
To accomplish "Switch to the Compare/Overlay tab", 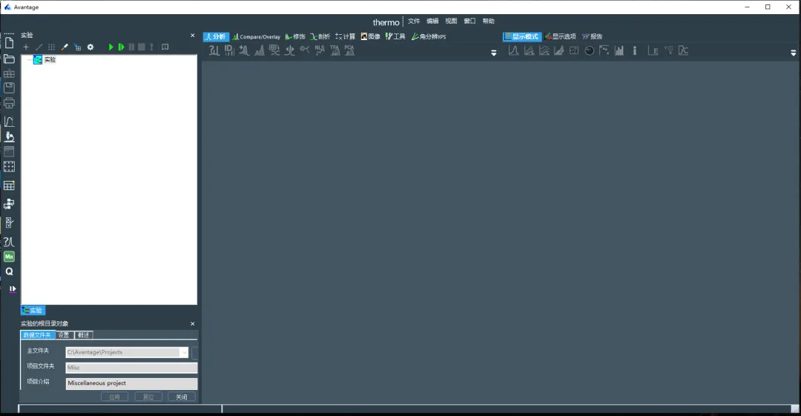I will (x=257, y=37).
